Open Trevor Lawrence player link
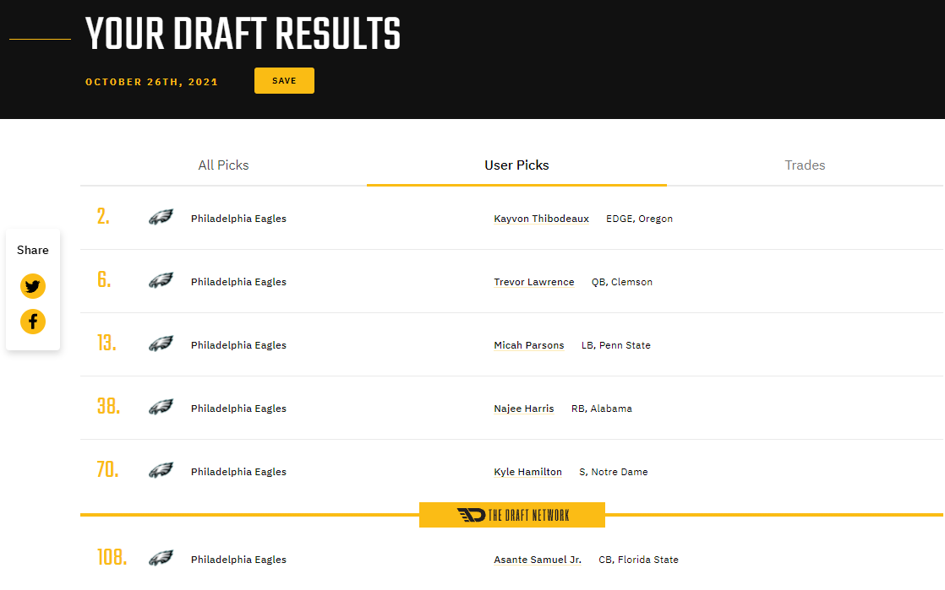Viewport: 945px width, 590px height. (x=534, y=282)
